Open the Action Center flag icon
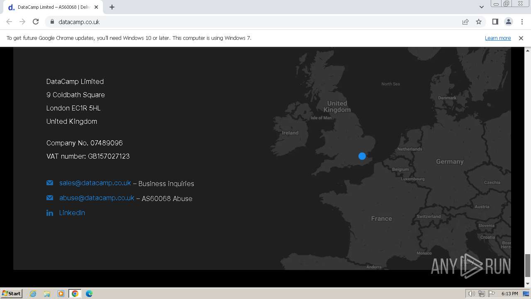The height and width of the screenshot is (299, 531). (492, 294)
